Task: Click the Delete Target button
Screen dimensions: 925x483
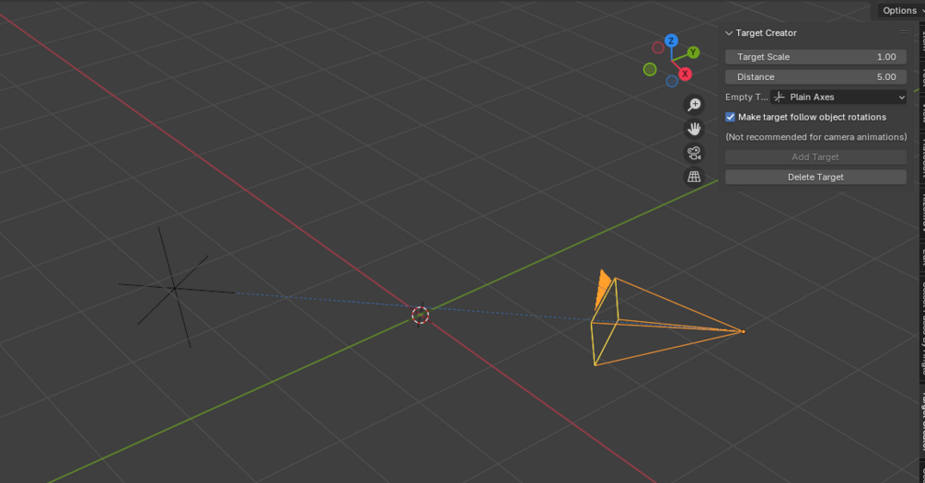Action: click(815, 177)
